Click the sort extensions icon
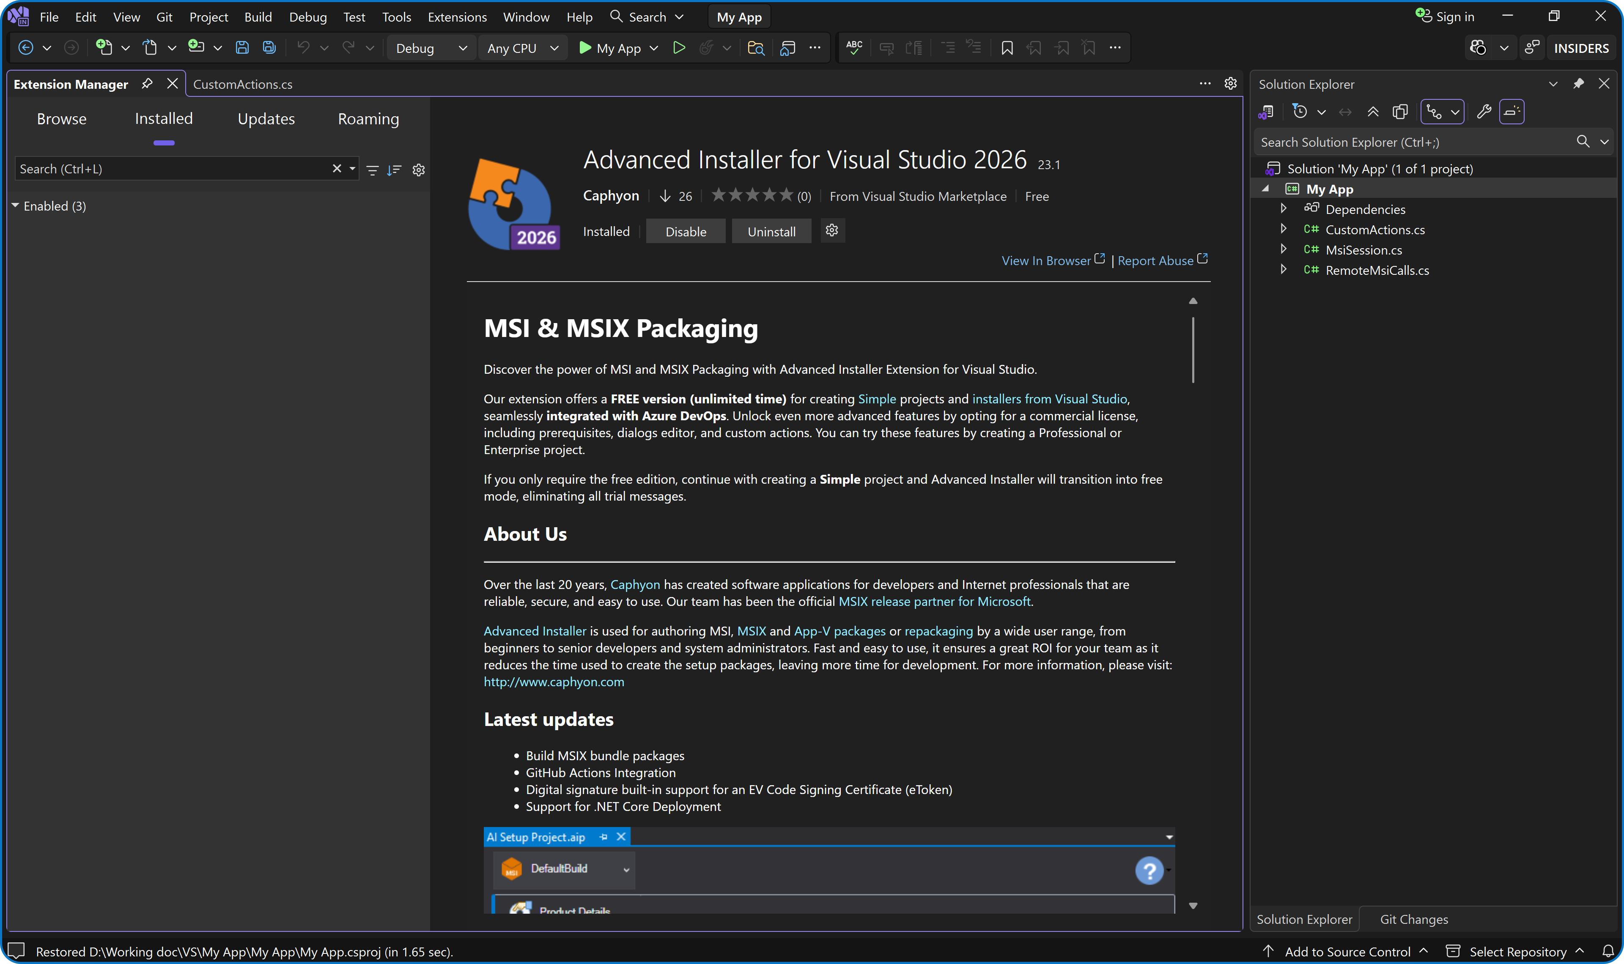 [x=394, y=170]
